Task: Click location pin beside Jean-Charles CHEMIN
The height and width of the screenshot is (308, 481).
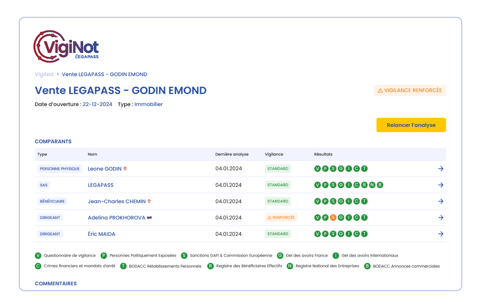Action: pos(149,201)
